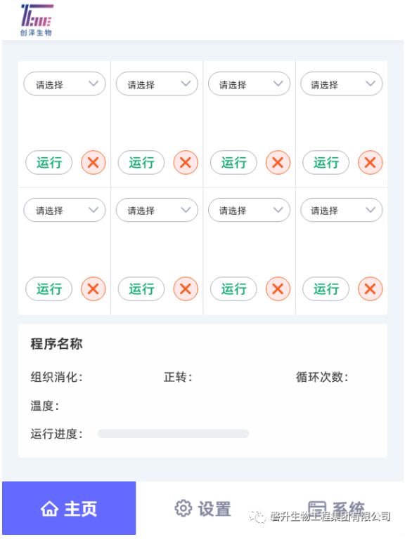The image size is (412, 544).
Task: Click 运行 button in third bottom-row slot
Action: click(x=233, y=288)
